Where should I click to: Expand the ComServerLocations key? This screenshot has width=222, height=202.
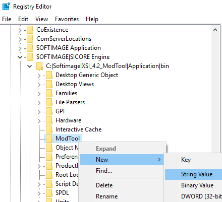tap(20, 39)
